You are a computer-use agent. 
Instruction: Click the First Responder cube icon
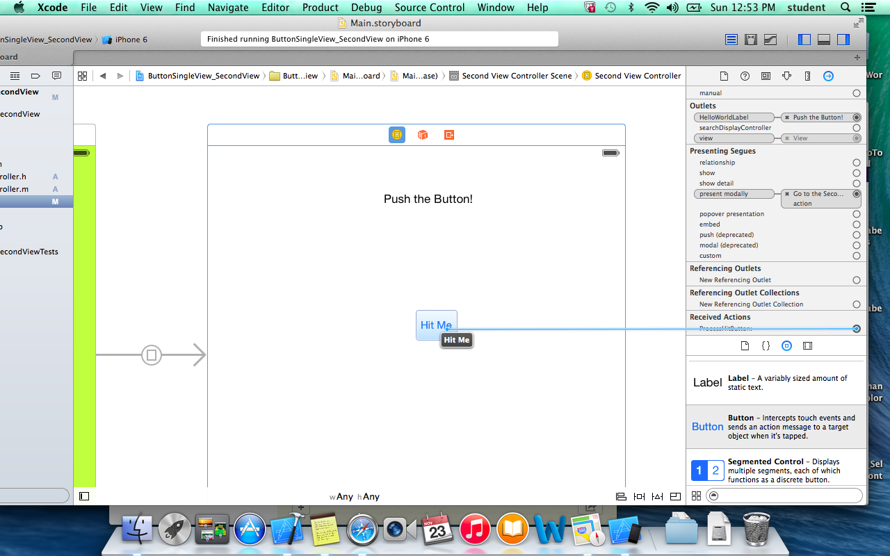pos(423,135)
